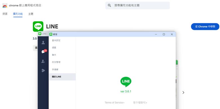The height and width of the screenshot is (109, 220).
Task: Select 基本設定 in settings menu
Action: [x=62, y=40]
